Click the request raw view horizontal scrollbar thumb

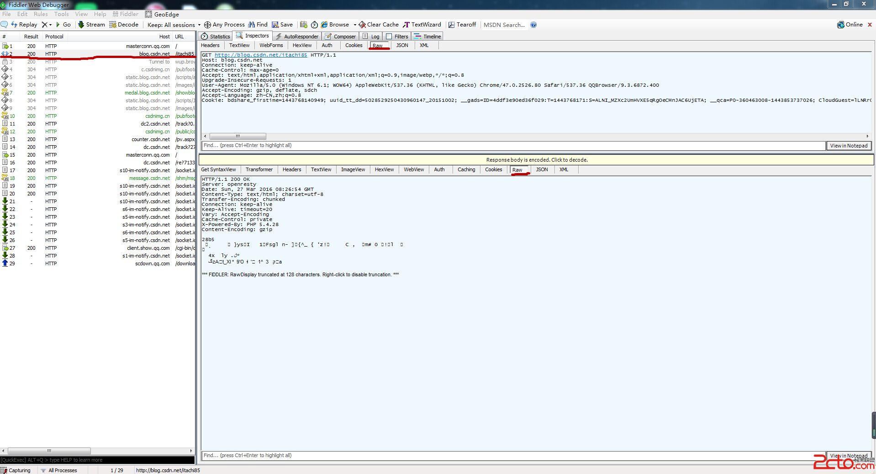[x=237, y=136]
